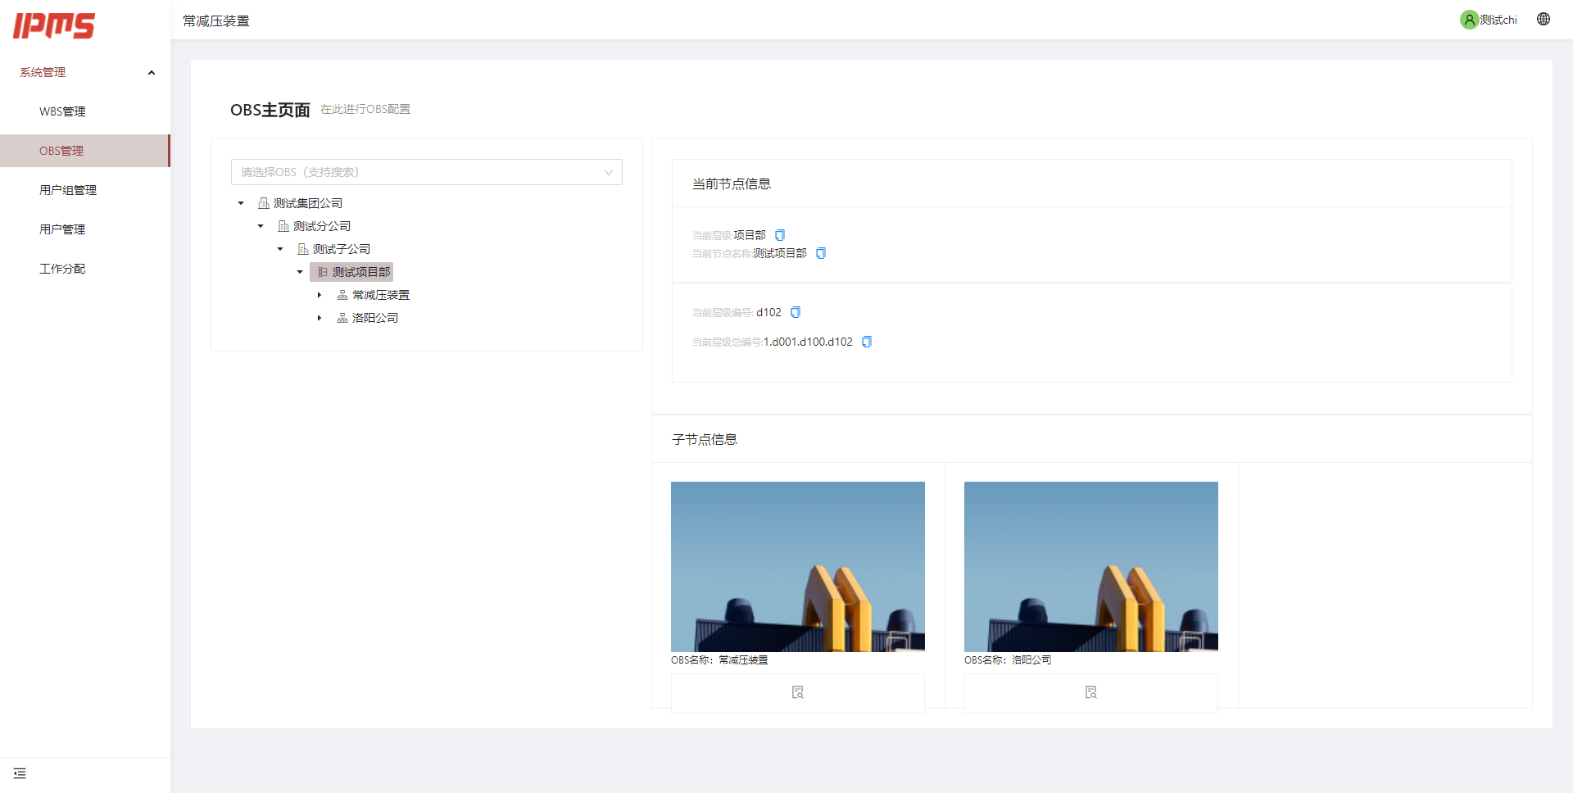This screenshot has width=1573, height=793.
Task: Select 常减压装置 in the tree
Action: click(x=381, y=295)
